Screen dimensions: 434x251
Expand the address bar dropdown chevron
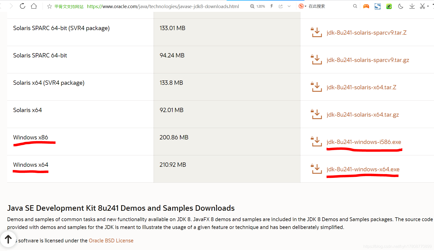click(x=289, y=6)
